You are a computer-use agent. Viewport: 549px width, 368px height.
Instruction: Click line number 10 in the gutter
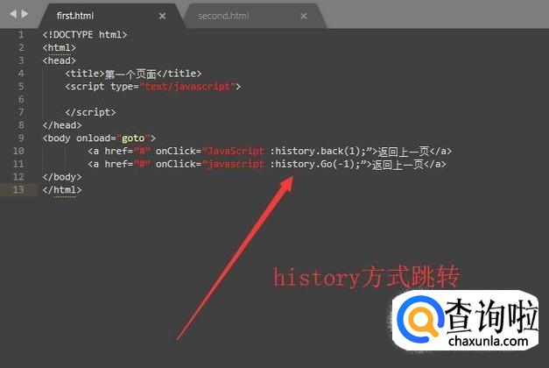[x=18, y=151]
